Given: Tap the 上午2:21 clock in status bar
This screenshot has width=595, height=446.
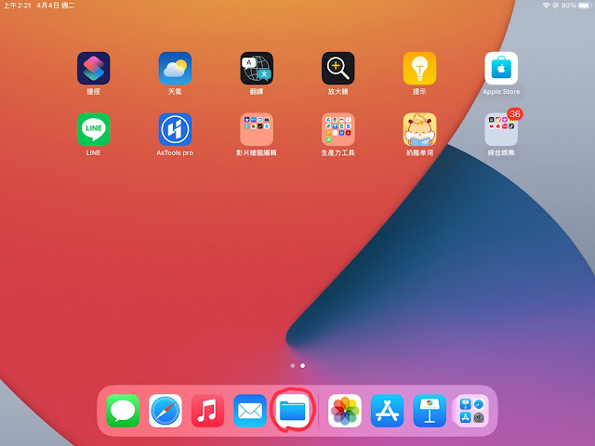Looking at the screenshot, I should click(x=18, y=6).
